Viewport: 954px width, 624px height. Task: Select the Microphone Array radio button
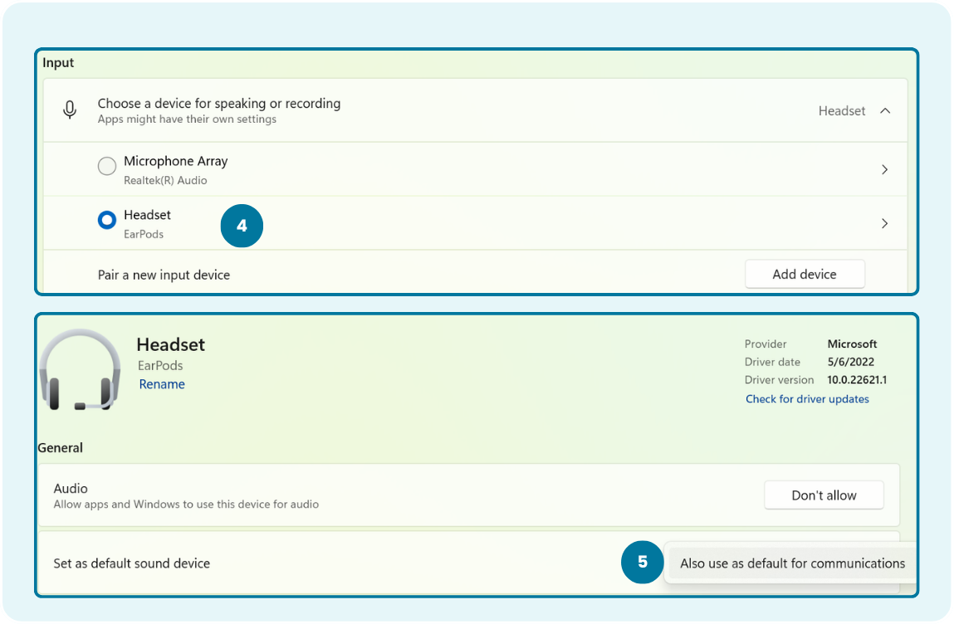pyautogui.click(x=107, y=167)
